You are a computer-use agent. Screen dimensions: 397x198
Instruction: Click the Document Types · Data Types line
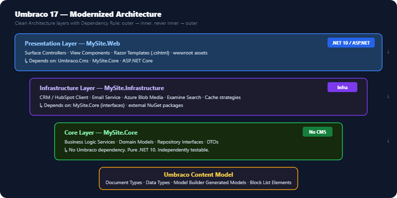click(x=198, y=182)
